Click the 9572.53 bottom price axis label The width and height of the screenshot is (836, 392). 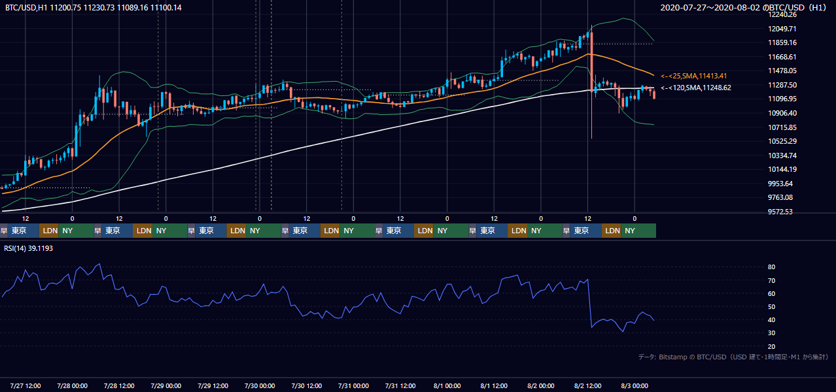click(782, 212)
